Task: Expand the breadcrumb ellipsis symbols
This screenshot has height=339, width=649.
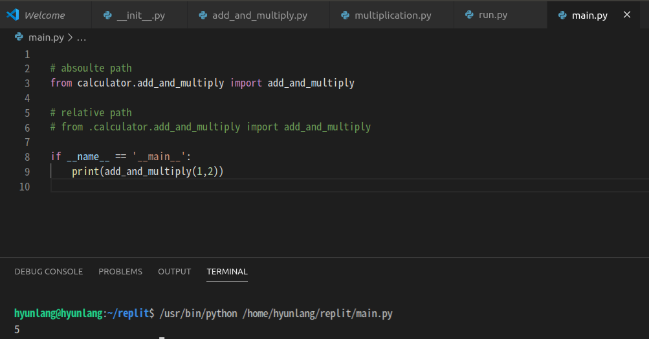Action: pos(82,38)
